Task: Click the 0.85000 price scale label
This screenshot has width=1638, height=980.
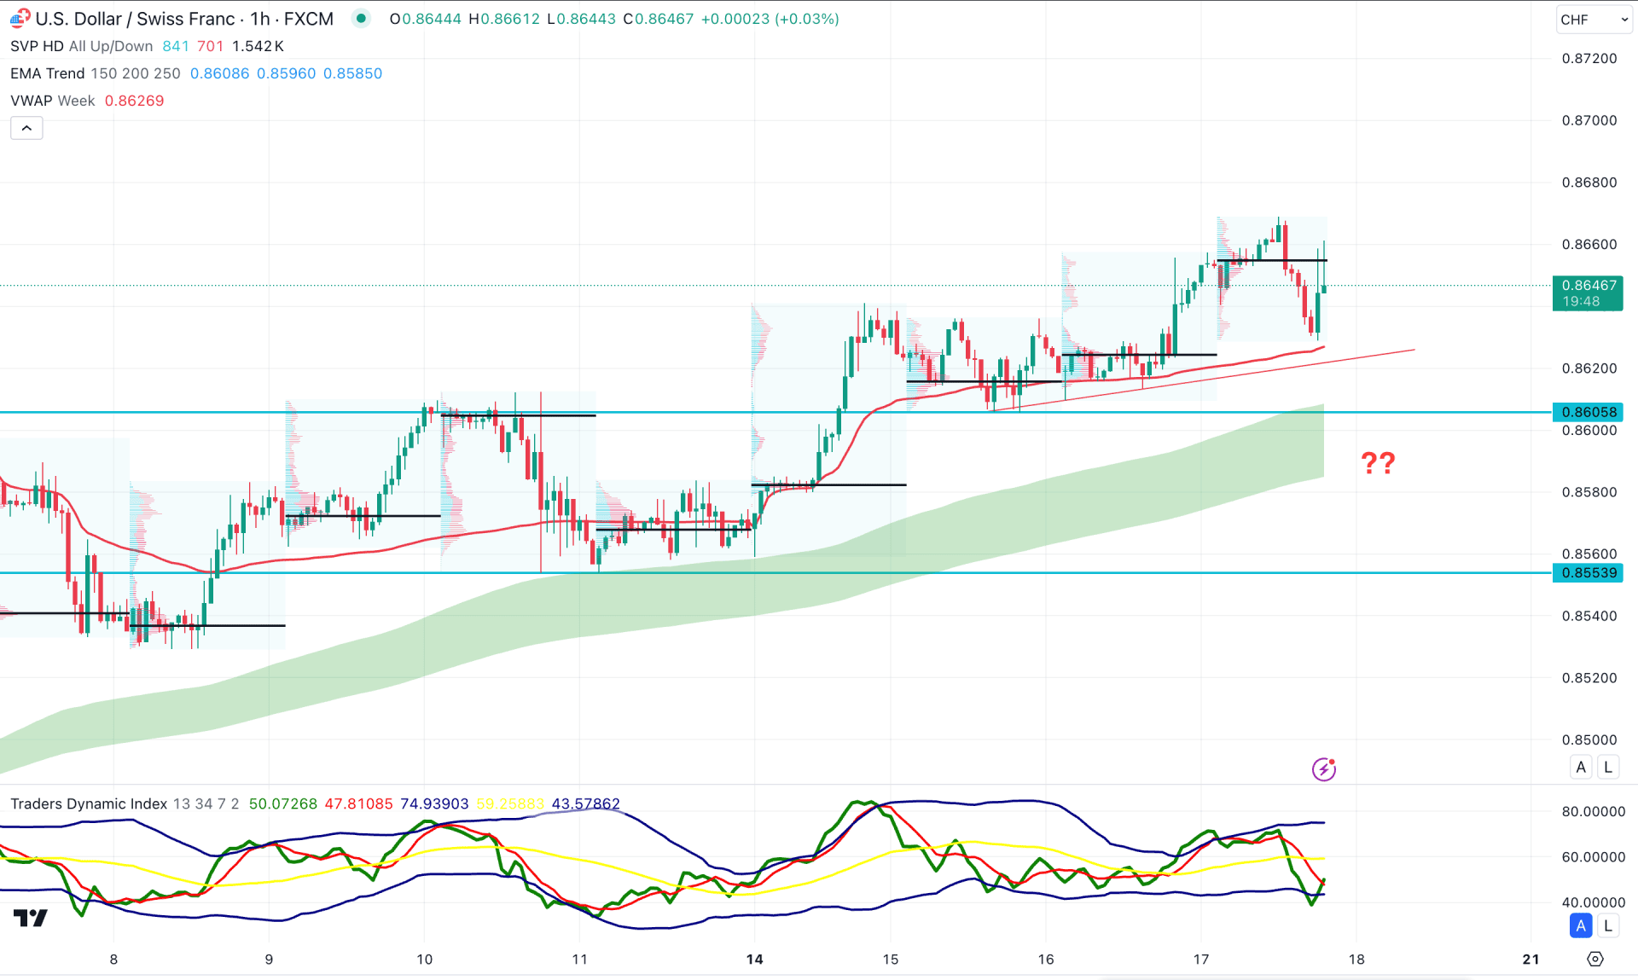Action: tap(1589, 739)
